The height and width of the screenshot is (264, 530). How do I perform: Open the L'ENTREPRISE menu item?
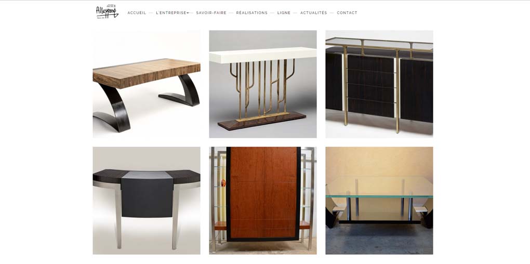(171, 13)
